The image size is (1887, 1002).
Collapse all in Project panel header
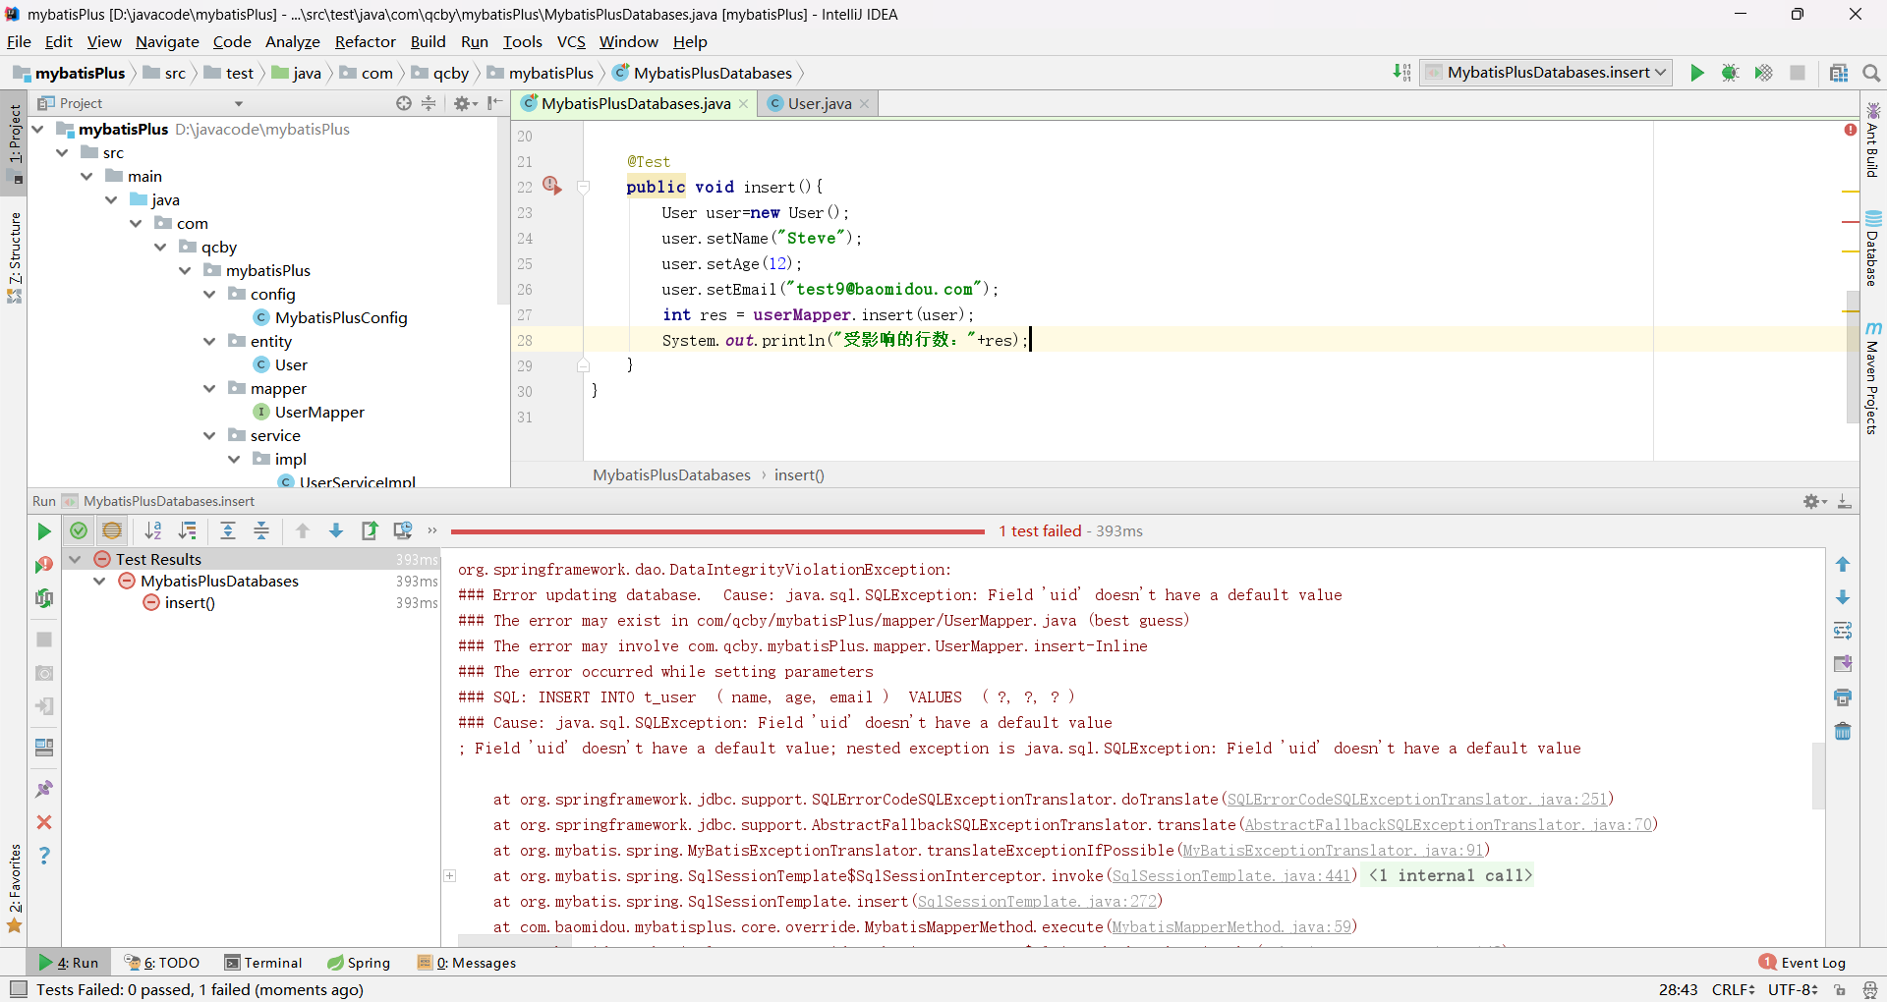pyautogui.click(x=429, y=103)
